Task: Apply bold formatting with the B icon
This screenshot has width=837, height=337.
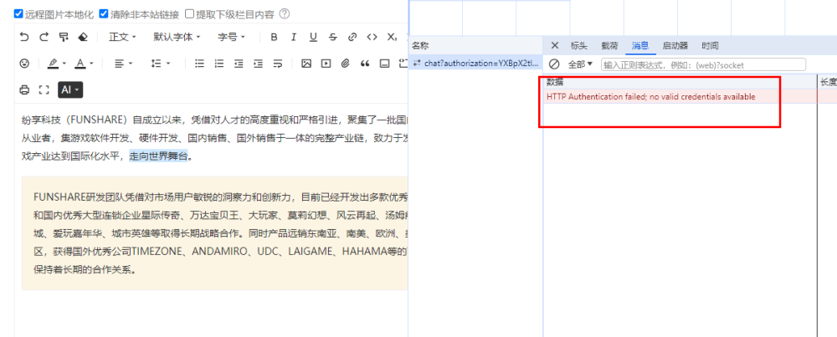Action: tap(274, 37)
